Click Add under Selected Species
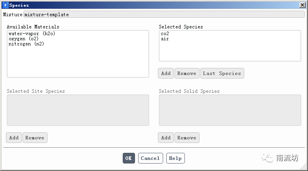Image resolution: width=308 pixels, height=171 pixels. pos(166,73)
